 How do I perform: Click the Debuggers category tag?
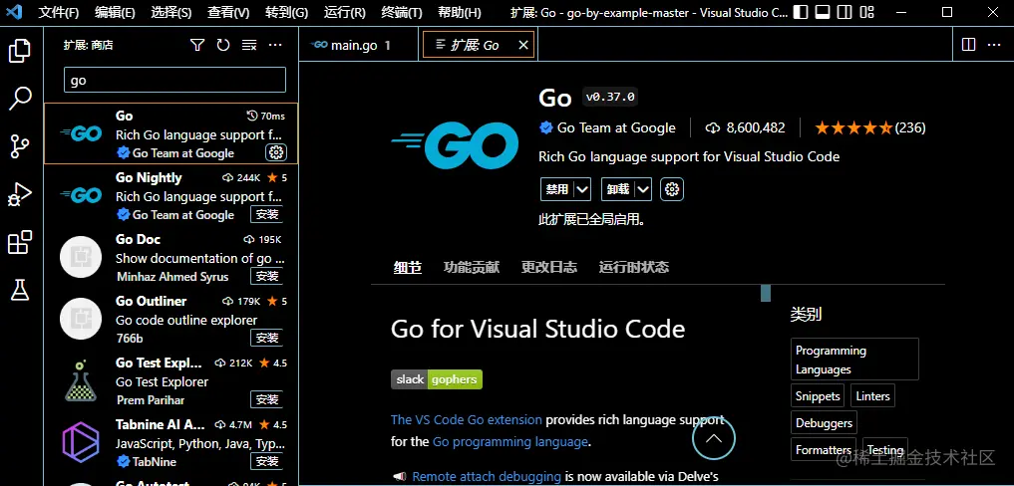point(824,422)
